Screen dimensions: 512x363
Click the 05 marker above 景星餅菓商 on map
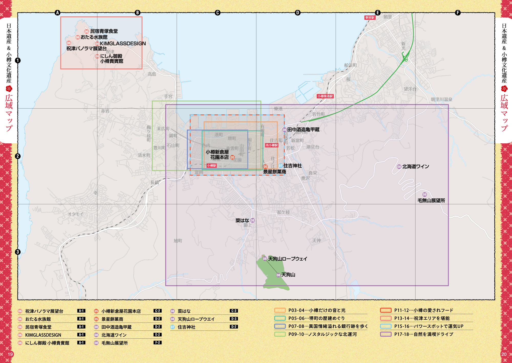pos(265,167)
